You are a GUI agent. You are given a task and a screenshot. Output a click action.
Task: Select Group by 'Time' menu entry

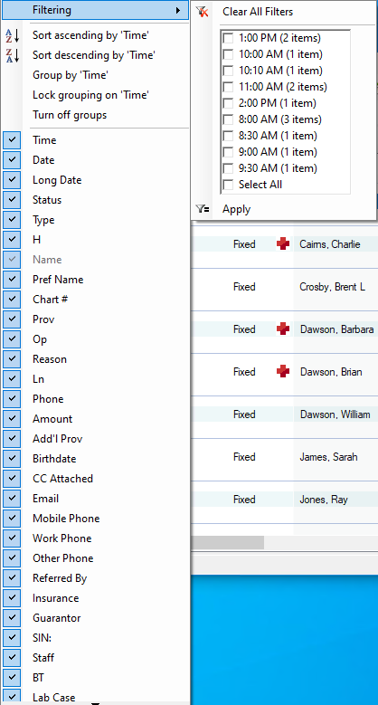[x=71, y=75]
